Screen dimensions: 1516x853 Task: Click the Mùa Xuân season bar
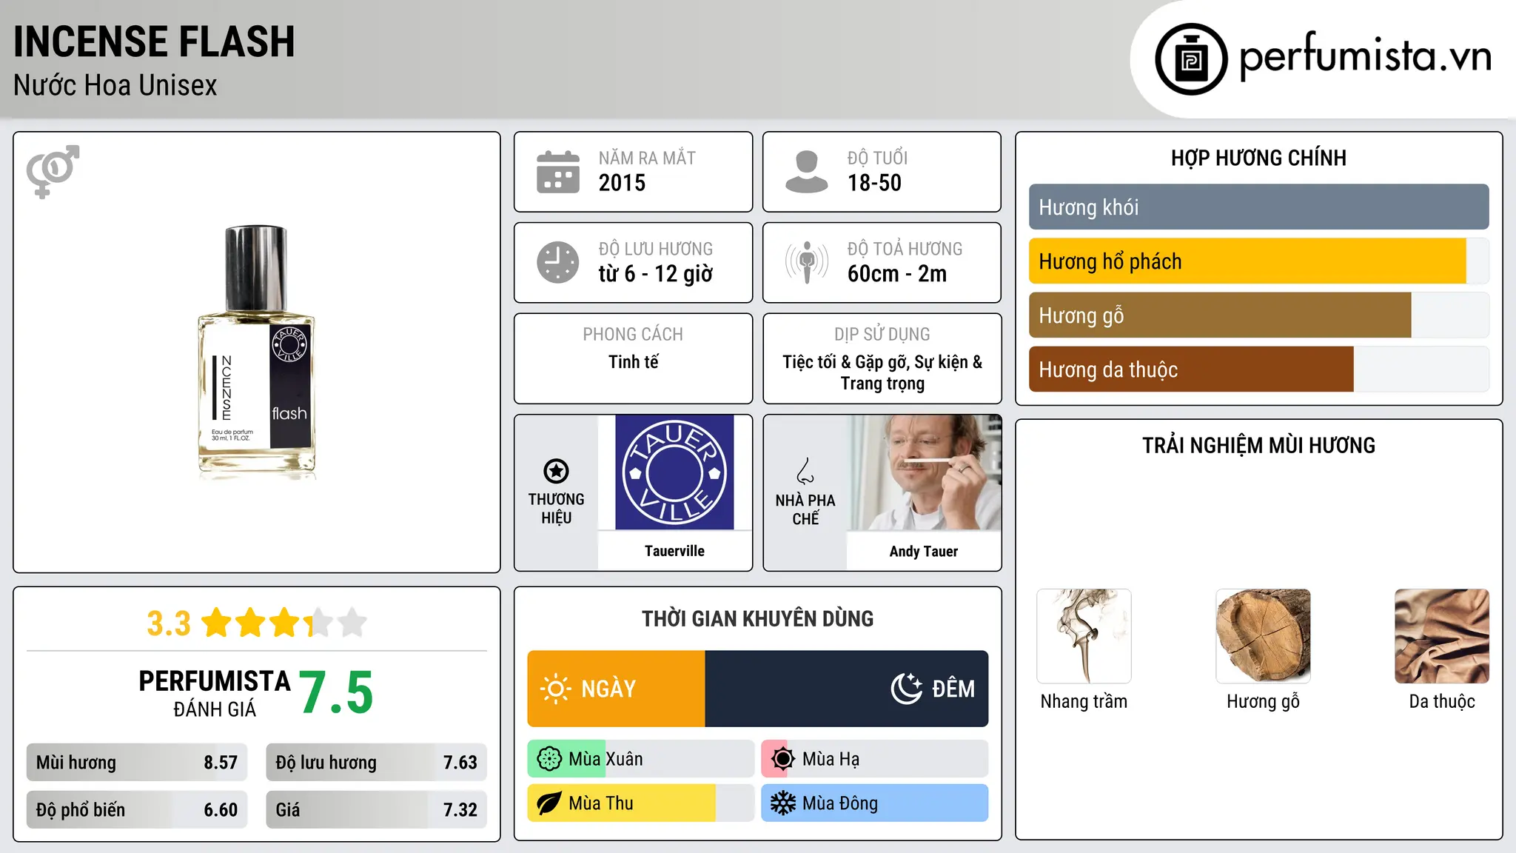click(640, 759)
